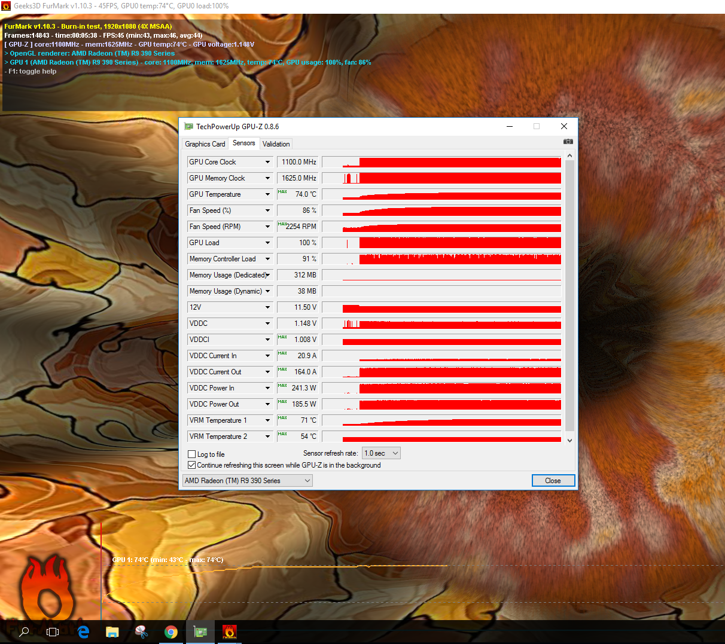Screen dimensions: 725x644
Task: Open VDDC sensor dropdown
Action: pos(267,323)
